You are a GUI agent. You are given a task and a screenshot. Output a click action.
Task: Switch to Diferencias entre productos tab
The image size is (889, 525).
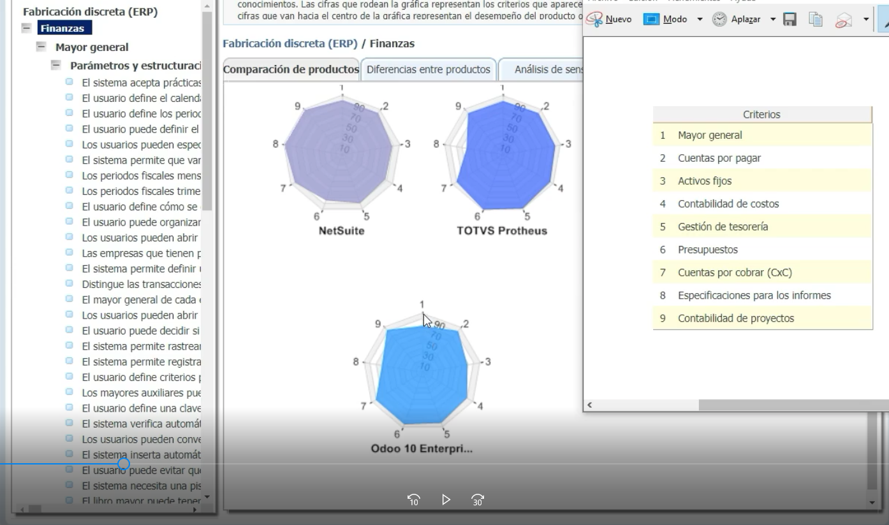[429, 69]
